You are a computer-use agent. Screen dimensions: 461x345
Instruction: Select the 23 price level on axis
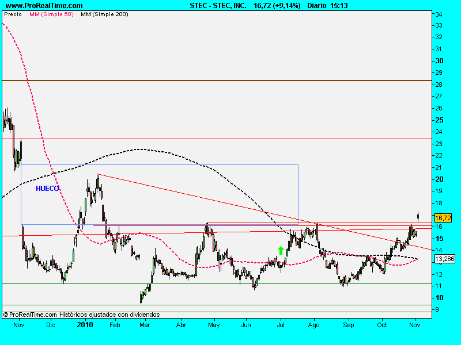point(439,144)
